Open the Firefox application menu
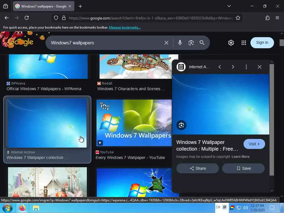 pyautogui.click(x=277, y=18)
